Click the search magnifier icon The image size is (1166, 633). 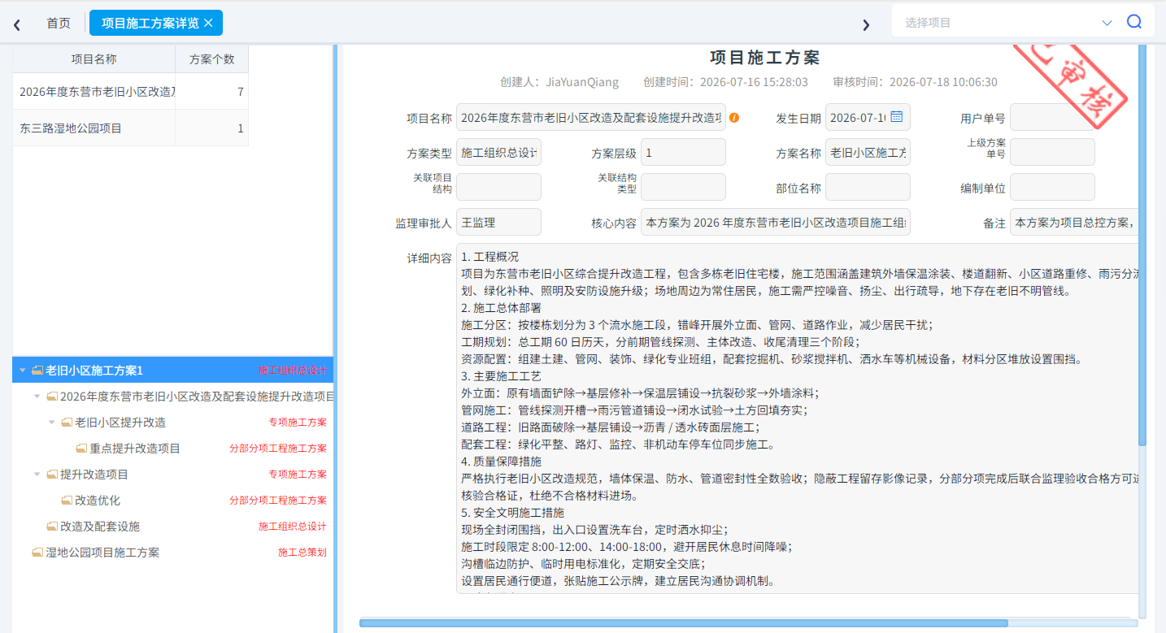[x=1134, y=22]
